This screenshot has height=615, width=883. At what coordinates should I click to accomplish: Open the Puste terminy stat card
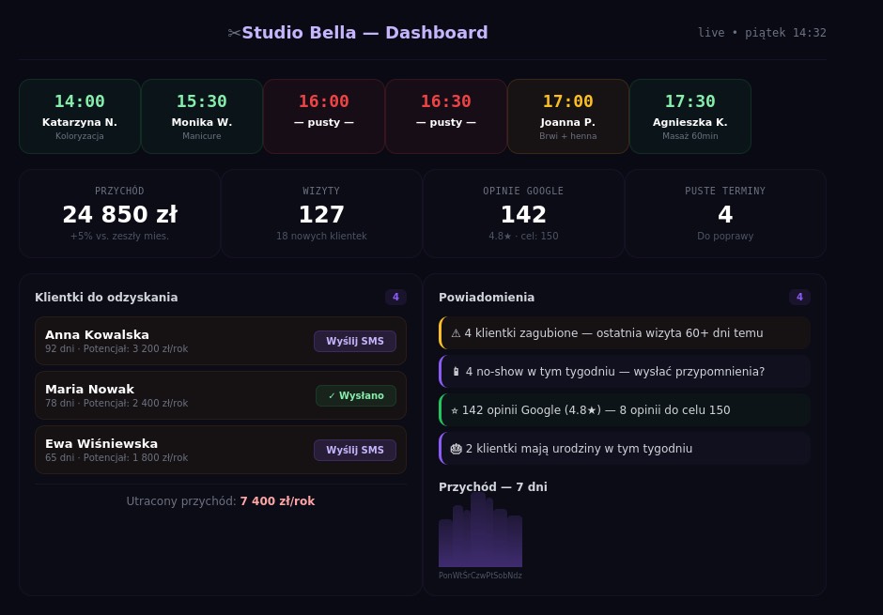(x=725, y=213)
